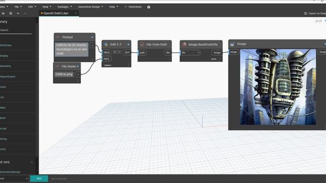
Task: Add an input port with the plus button
Action: [115, 52]
